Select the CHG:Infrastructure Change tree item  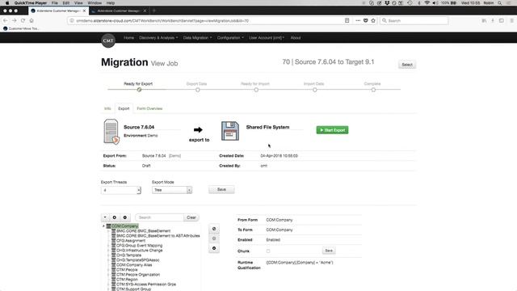pyautogui.click(x=139, y=251)
